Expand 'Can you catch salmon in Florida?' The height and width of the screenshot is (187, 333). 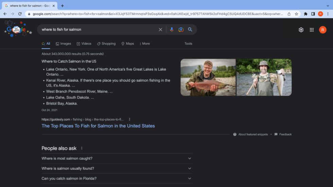point(117,179)
